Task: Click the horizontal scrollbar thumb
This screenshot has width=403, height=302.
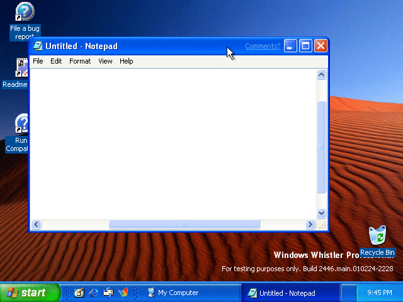Action: click(x=184, y=225)
